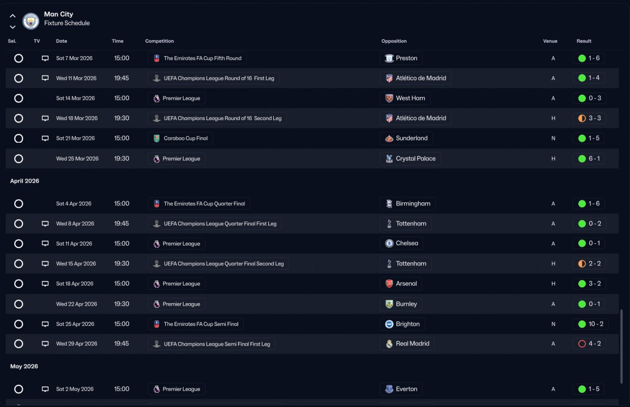This screenshot has width=630, height=407.
Task: Select the Sunderland fixture radio circle
Action: coord(19,138)
